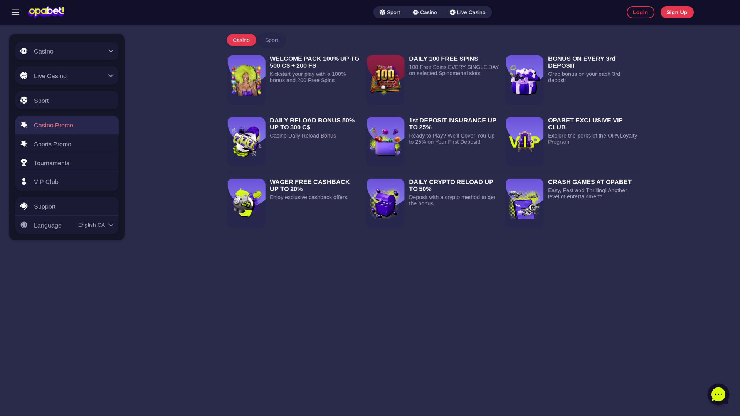Image resolution: width=740 pixels, height=416 pixels.
Task: Open the OPABET EXCLUSIVE VIP CLUB promo
Action: pos(571,141)
